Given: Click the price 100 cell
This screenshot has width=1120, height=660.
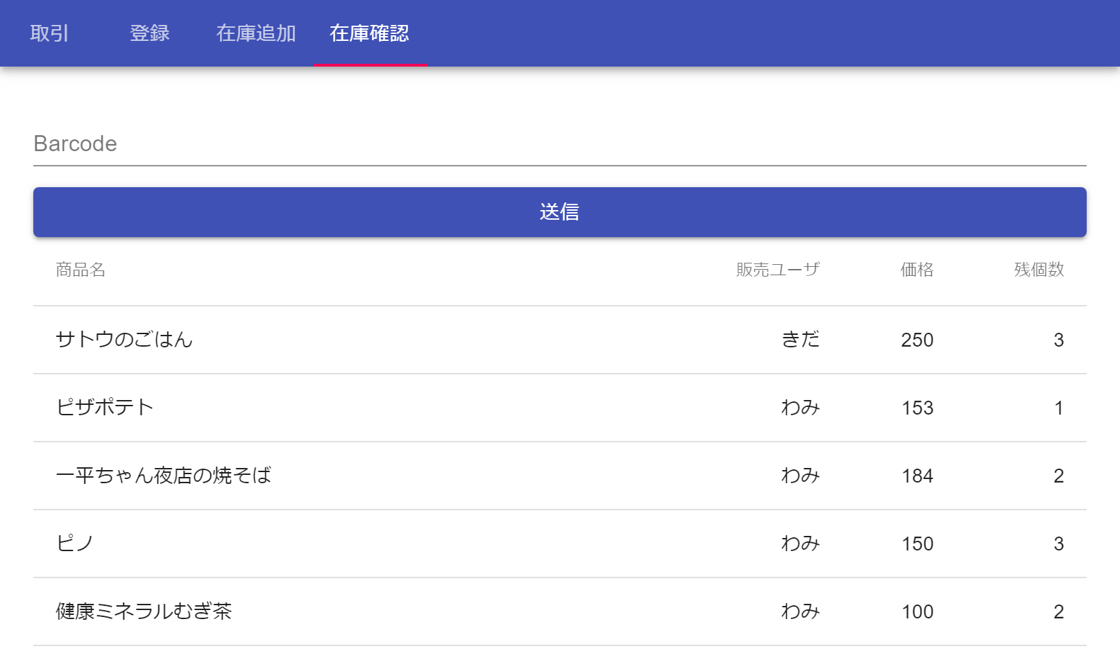Looking at the screenshot, I should [x=917, y=611].
